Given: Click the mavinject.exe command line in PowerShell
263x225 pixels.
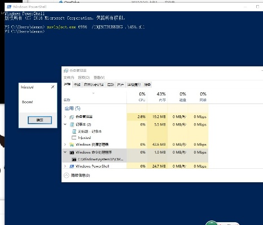Looking at the screenshot, I should point(74,27).
